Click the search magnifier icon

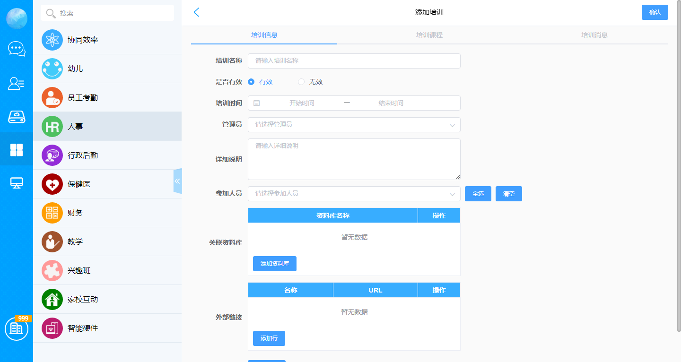(x=51, y=13)
